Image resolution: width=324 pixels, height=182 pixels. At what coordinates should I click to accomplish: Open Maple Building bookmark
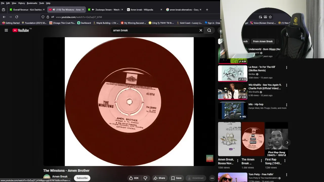pos(106,23)
